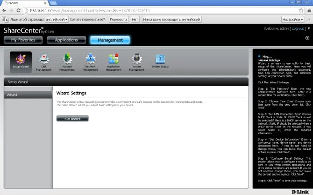Expand translation settings dropdown
The height and width of the screenshot is (195, 313).
[x=293, y=20]
